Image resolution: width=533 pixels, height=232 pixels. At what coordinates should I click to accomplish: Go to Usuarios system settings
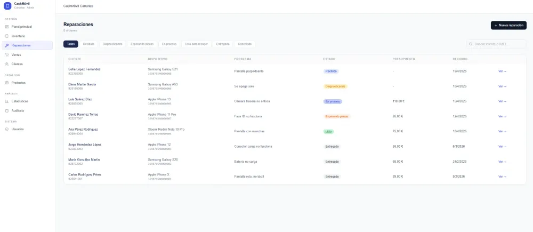[x=18, y=129]
